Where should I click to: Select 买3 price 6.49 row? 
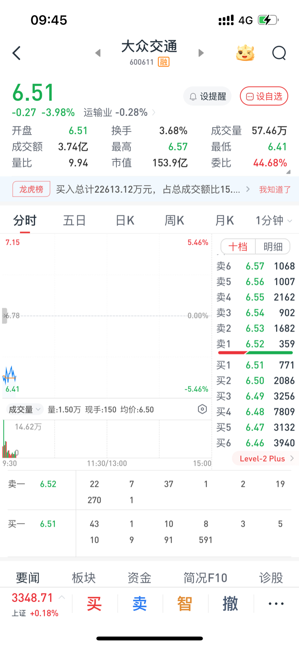(255, 396)
